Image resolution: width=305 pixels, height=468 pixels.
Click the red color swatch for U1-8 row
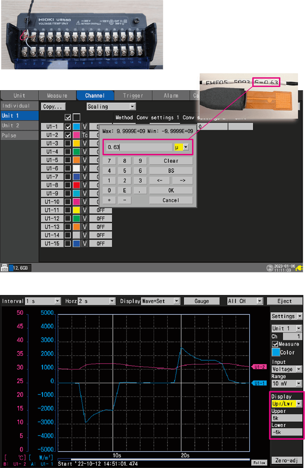coord(76,185)
